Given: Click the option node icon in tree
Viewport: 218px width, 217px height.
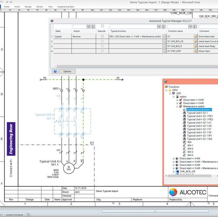Looking at the screenshot, I should [177, 97].
